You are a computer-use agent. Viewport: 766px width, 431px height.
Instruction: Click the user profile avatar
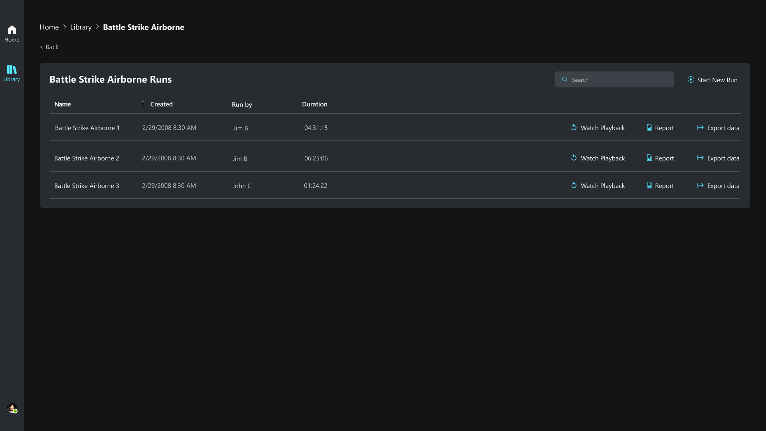(x=12, y=408)
